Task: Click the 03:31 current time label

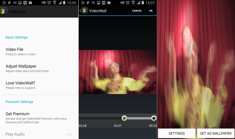Action: click(117, 126)
